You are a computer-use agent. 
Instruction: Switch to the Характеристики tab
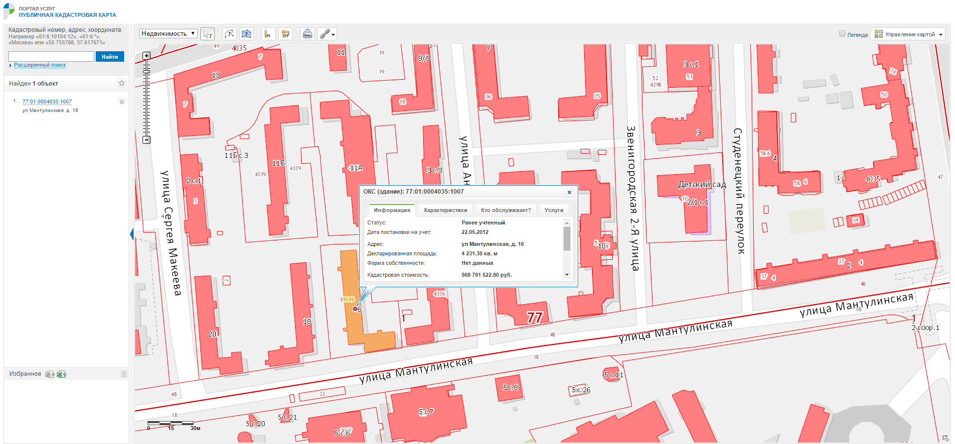(445, 210)
